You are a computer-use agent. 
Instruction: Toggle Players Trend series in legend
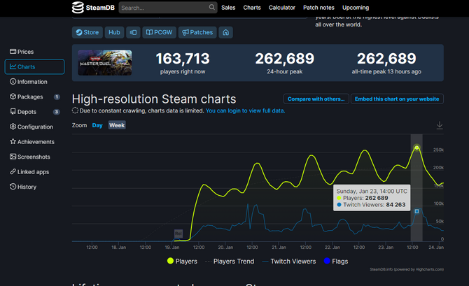[x=229, y=261]
